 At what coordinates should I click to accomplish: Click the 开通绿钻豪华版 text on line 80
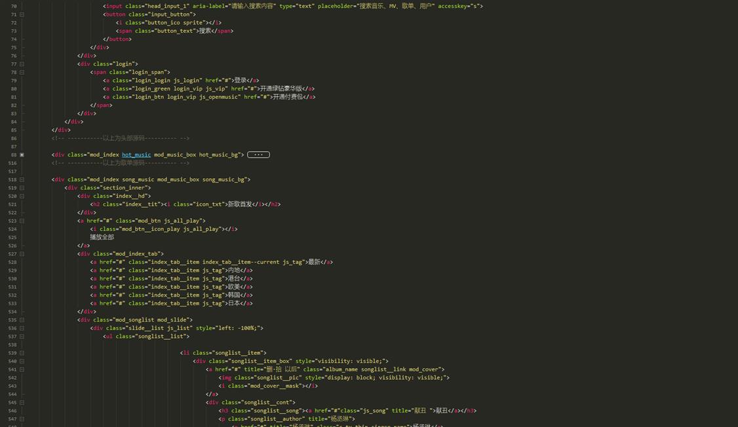pyautogui.click(x=281, y=89)
